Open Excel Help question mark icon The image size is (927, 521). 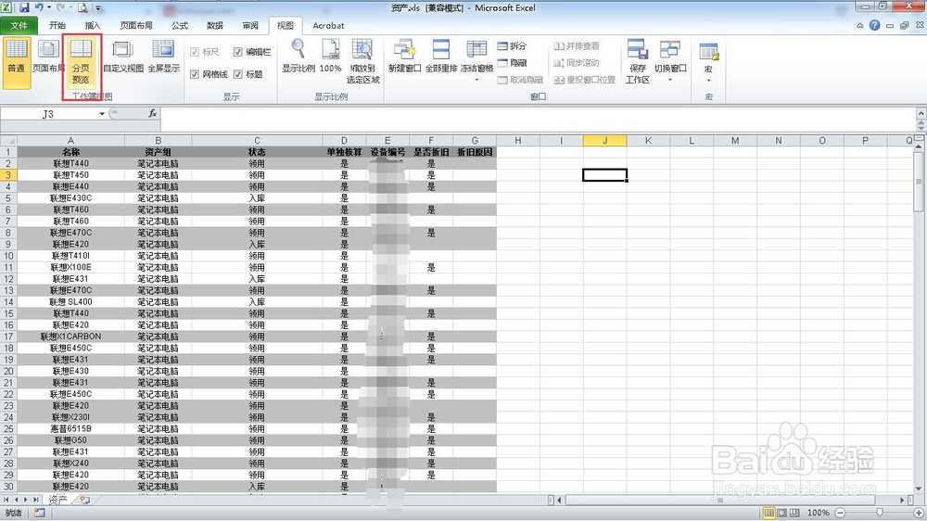point(874,25)
